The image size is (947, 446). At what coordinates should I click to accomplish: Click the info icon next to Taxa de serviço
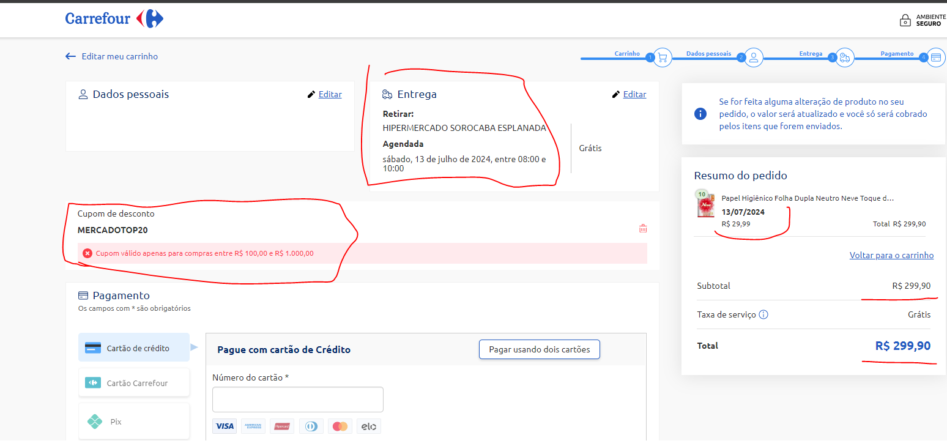(763, 314)
